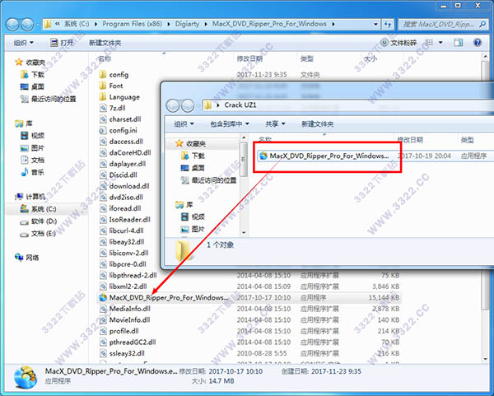Click the back arrow in the main Explorer window
The height and width of the screenshot is (396, 494).
coord(13,24)
